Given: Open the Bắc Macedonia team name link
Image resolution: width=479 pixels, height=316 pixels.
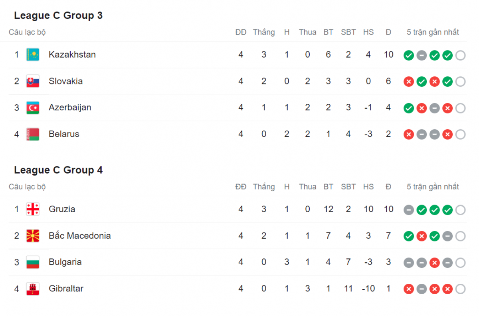Looking at the screenshot, I should click(x=80, y=236).
